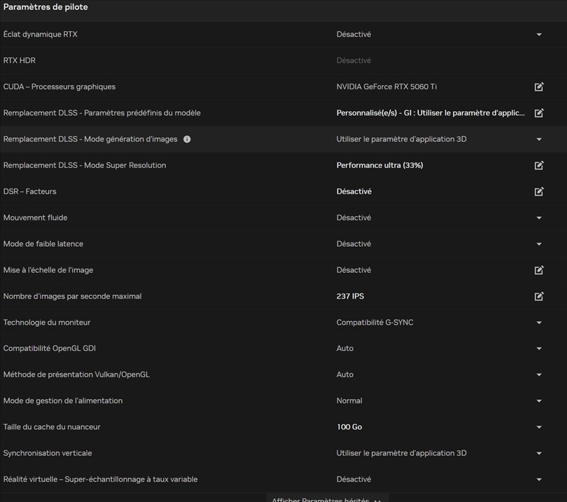Open the Vulkan/OpenGL presentation method dropdown
Screen dimensions: 567x502
pos(539,375)
